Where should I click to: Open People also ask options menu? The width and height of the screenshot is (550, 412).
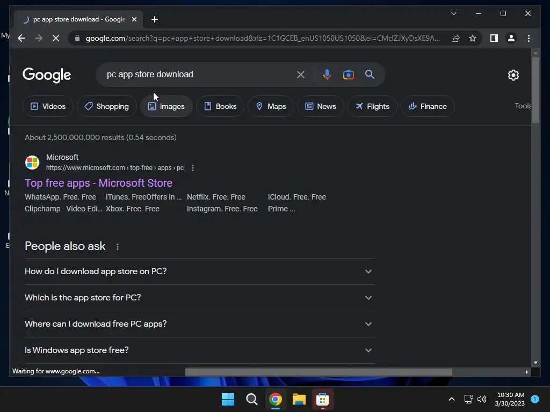pos(118,247)
